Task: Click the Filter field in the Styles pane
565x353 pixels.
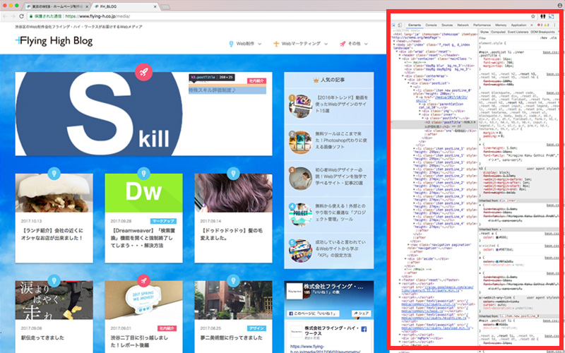Action: pyautogui.click(x=508, y=38)
